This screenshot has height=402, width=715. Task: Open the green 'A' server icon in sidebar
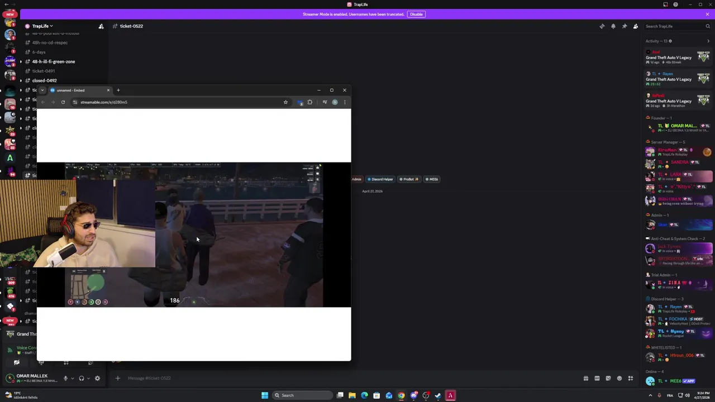click(10, 158)
